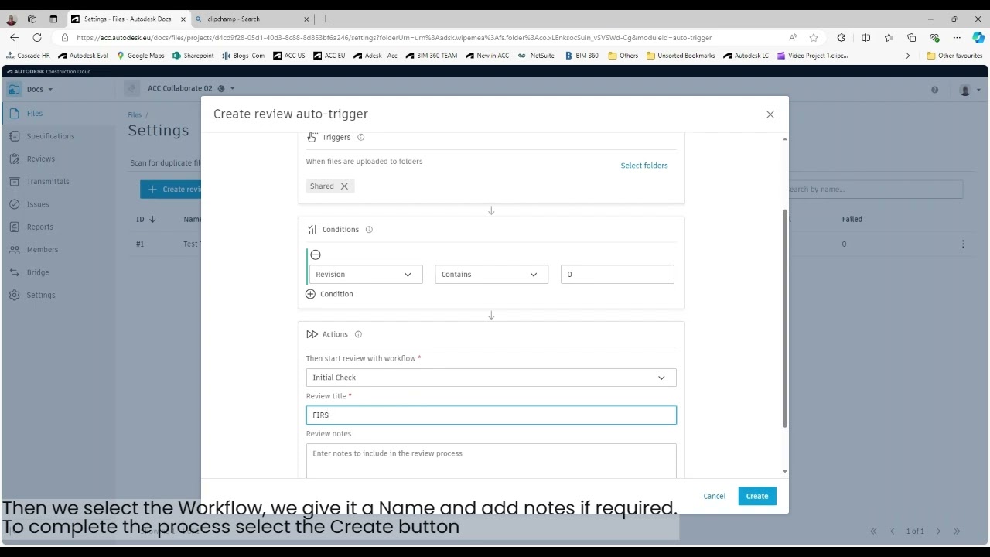The width and height of the screenshot is (990, 557).
Task: Click the condition value field containing 0
Action: 617,275
